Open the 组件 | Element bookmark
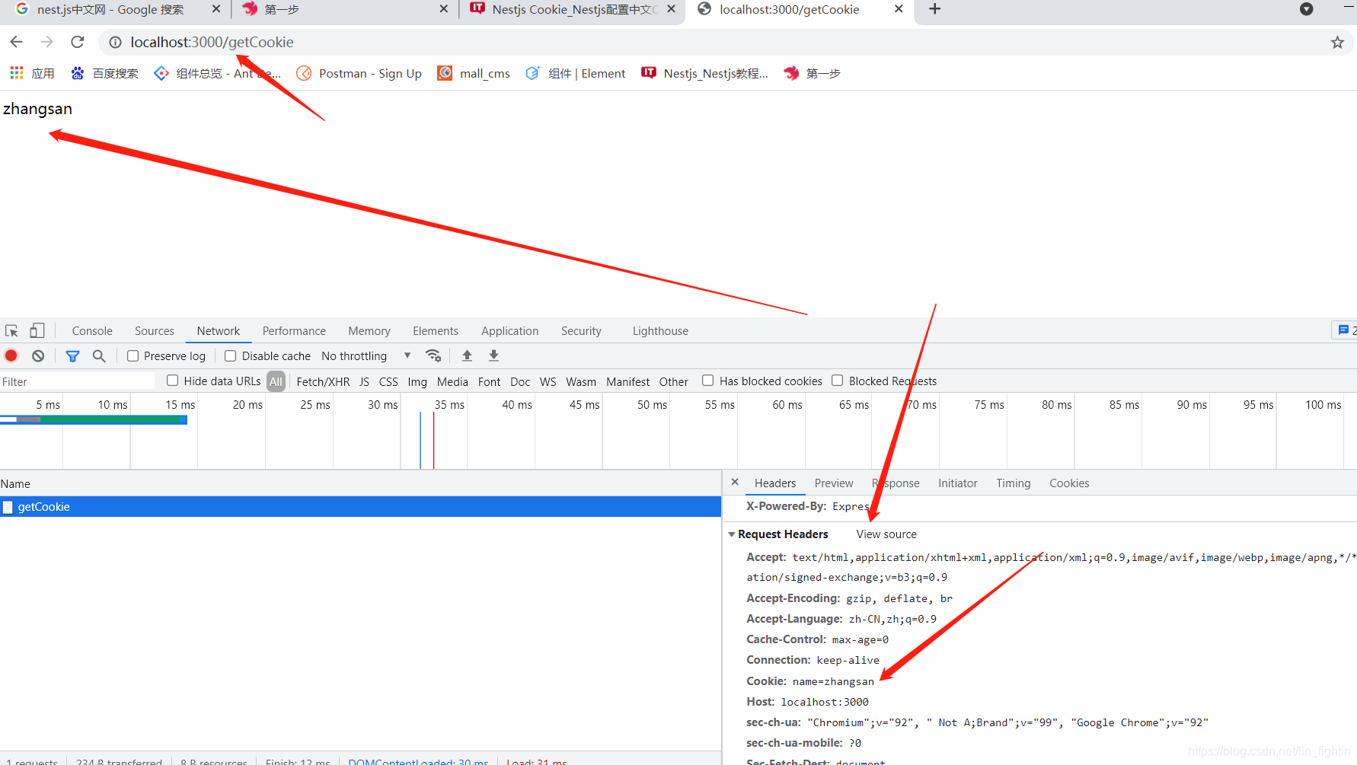Screen dimensions: 1357x765 pos(576,73)
